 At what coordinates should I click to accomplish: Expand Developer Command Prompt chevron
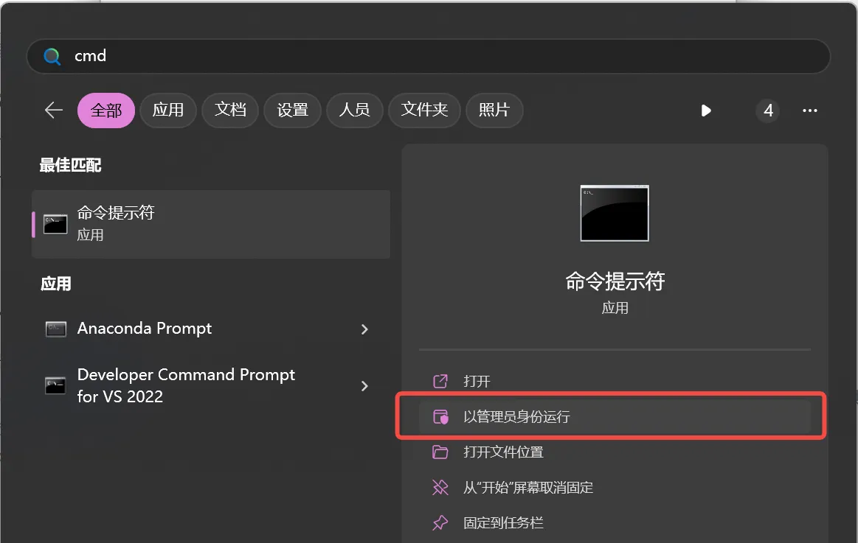click(x=364, y=385)
